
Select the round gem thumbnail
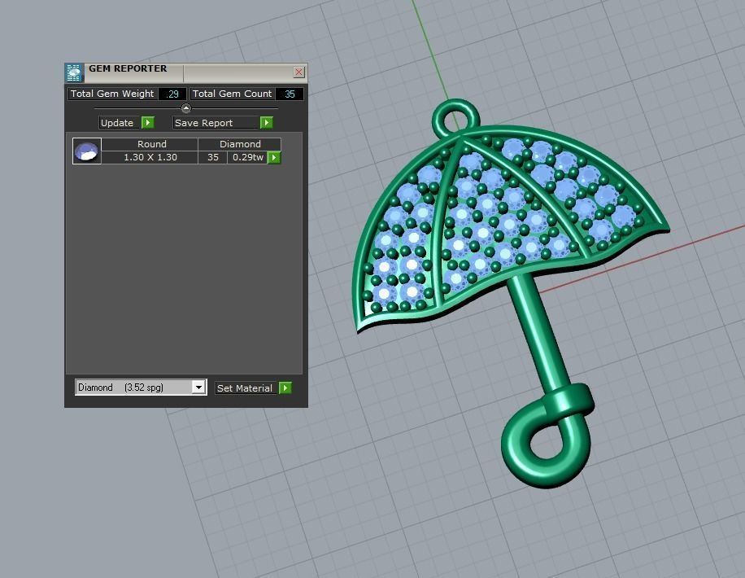[87, 151]
